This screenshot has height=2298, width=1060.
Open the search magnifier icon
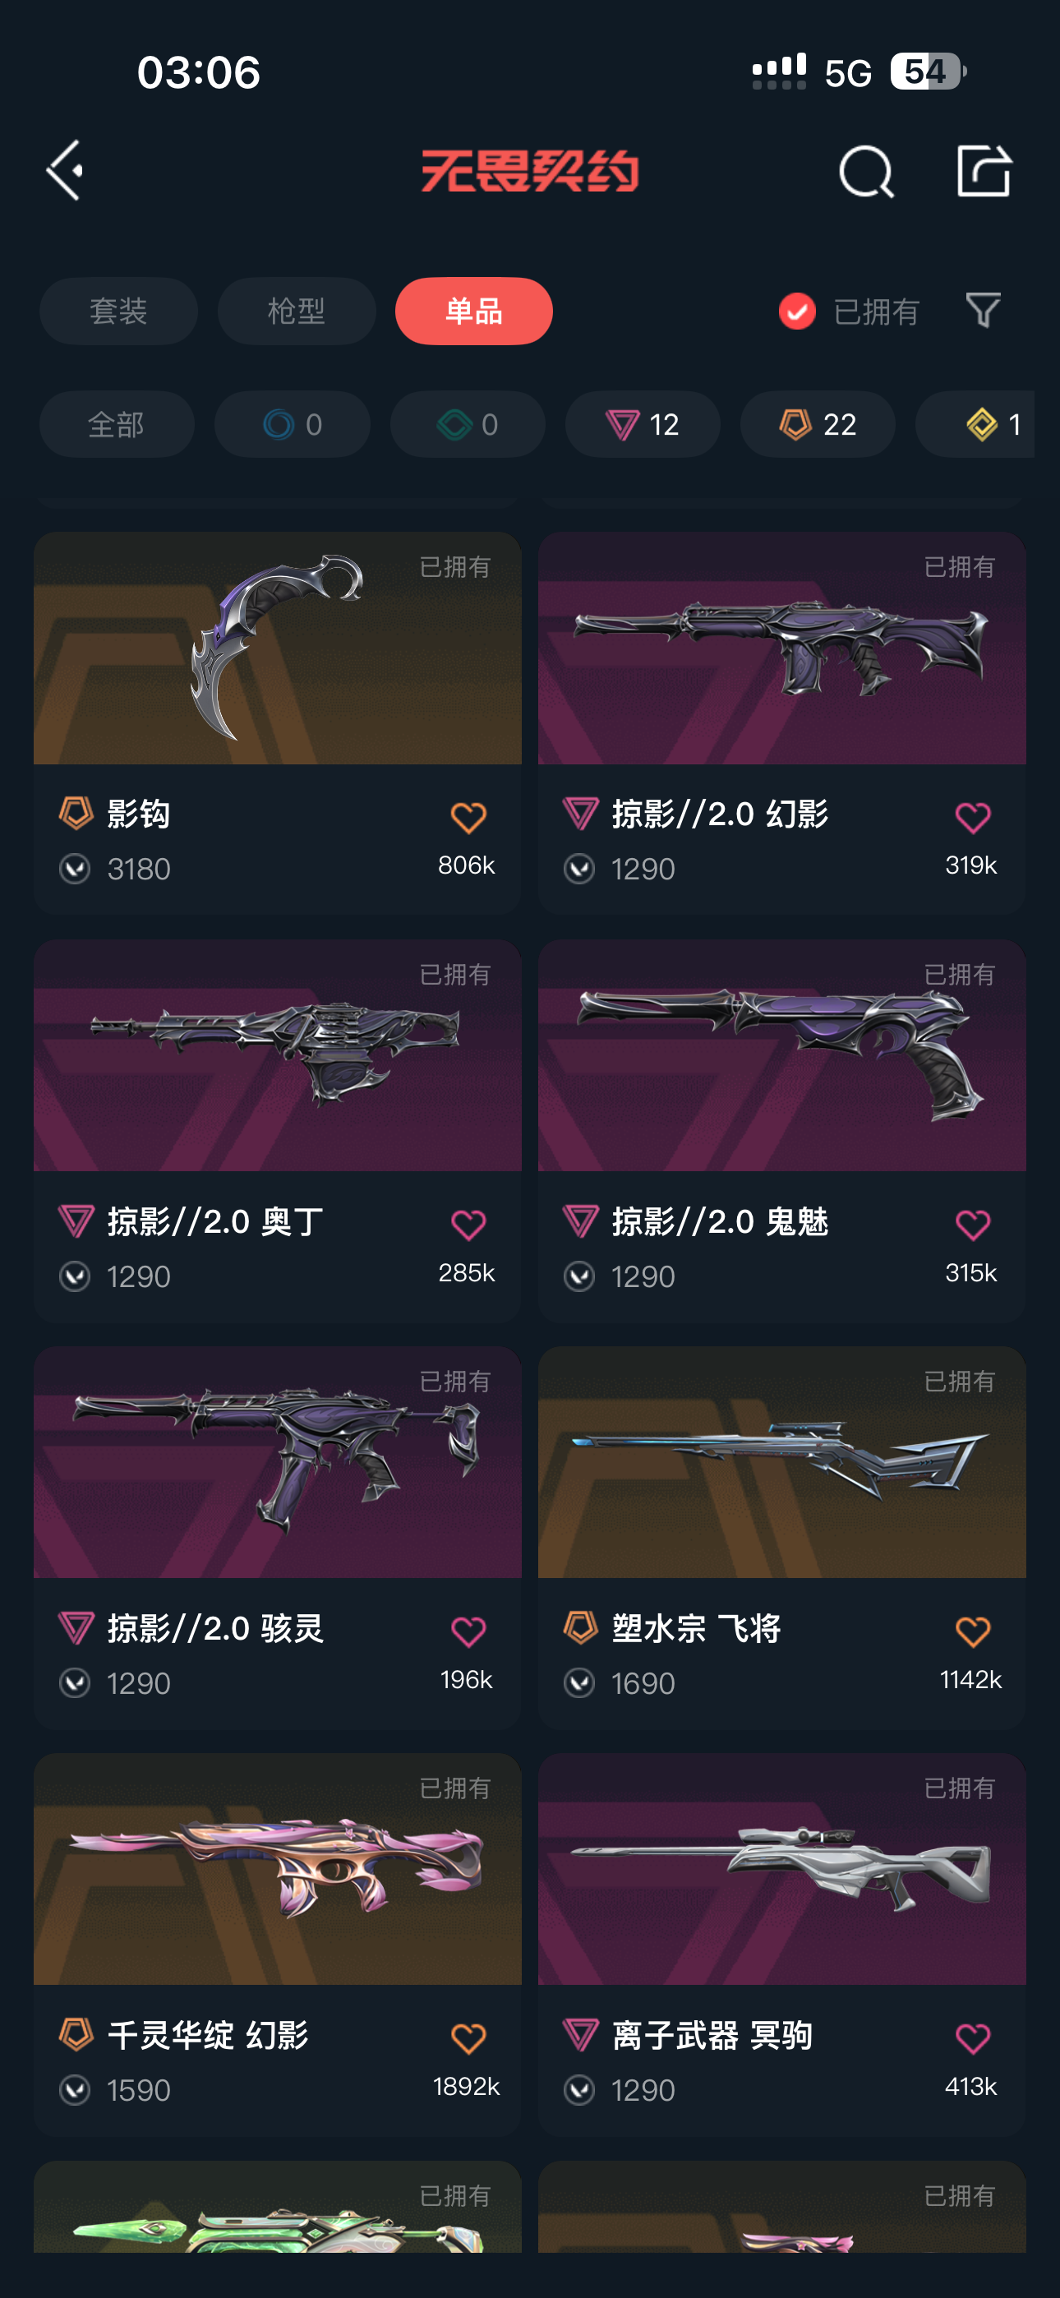coord(865,171)
